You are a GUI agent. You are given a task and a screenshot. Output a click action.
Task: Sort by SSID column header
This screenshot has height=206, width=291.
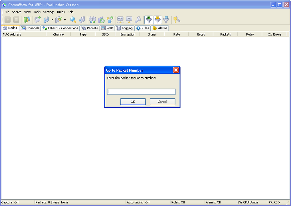point(105,34)
